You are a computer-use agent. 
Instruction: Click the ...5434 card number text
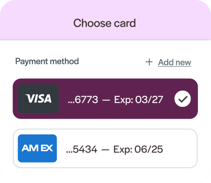point(82,149)
